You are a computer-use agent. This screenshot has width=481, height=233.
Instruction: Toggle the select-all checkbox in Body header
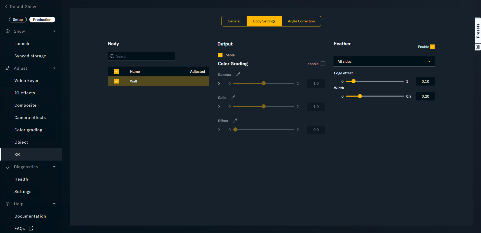116,71
